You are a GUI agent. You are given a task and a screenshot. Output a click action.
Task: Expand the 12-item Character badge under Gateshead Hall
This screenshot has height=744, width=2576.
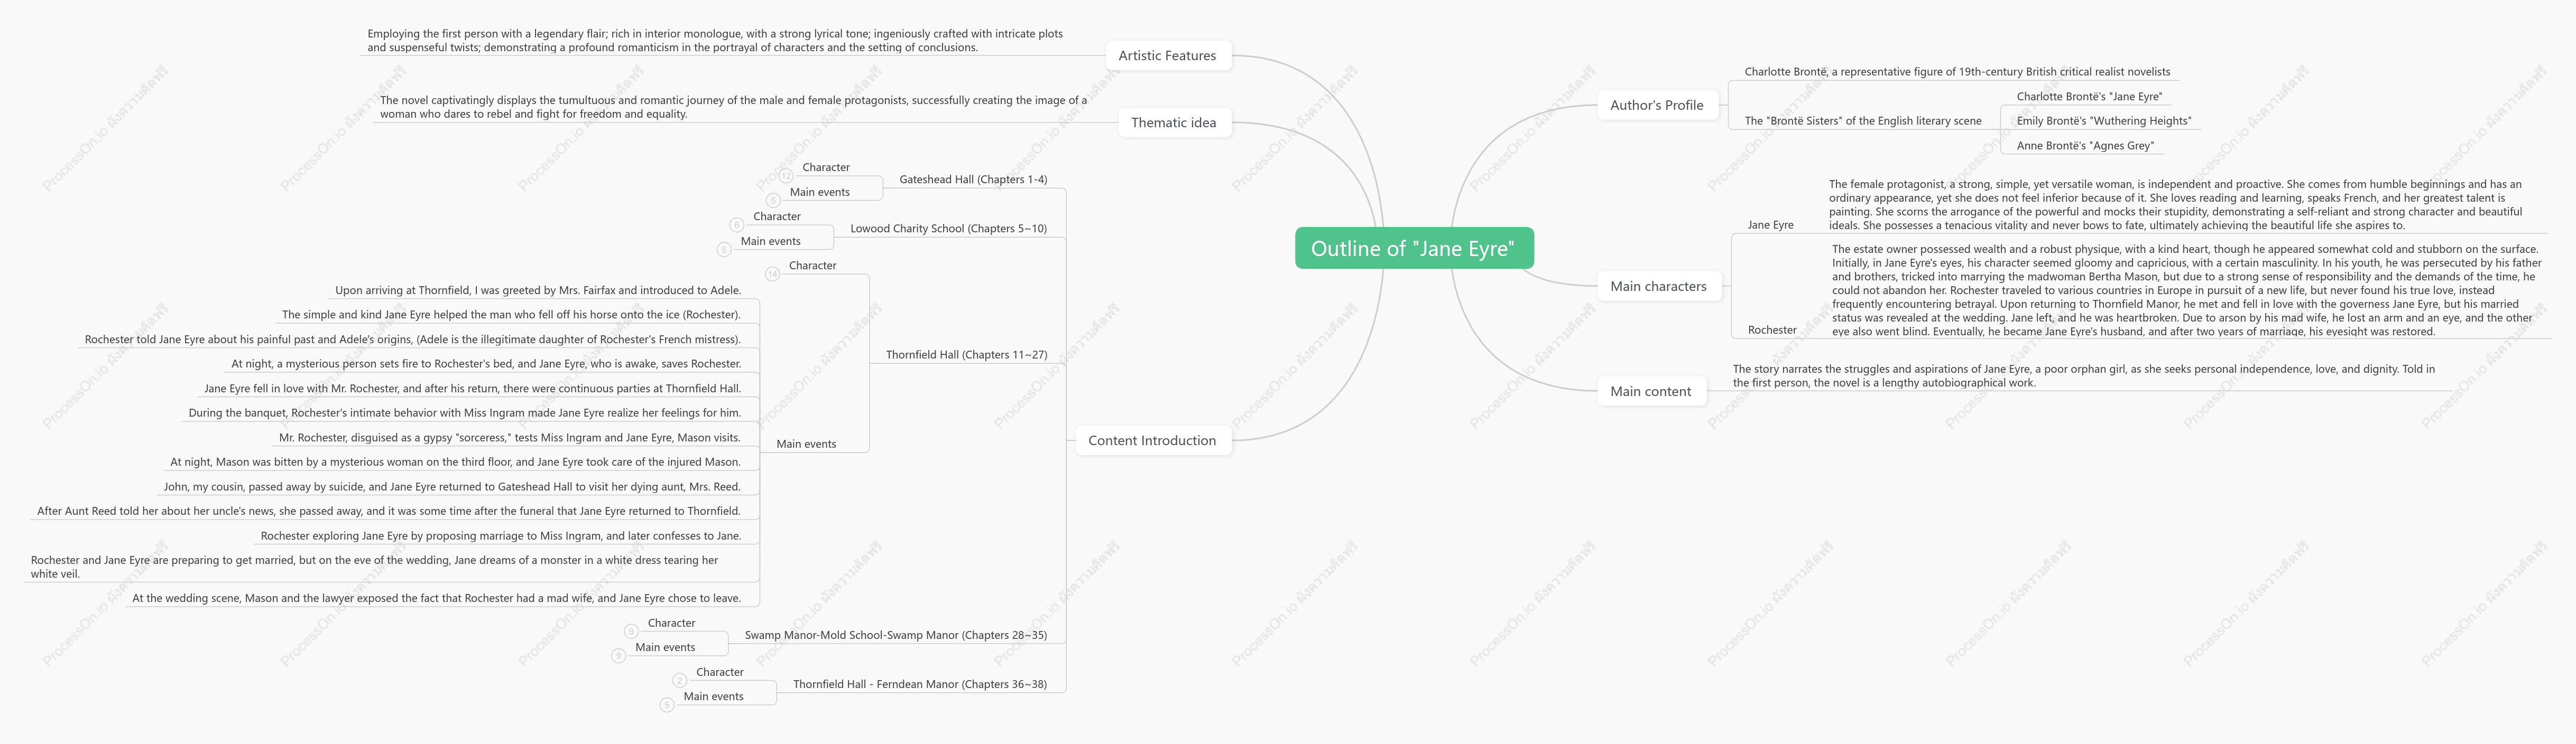(786, 176)
